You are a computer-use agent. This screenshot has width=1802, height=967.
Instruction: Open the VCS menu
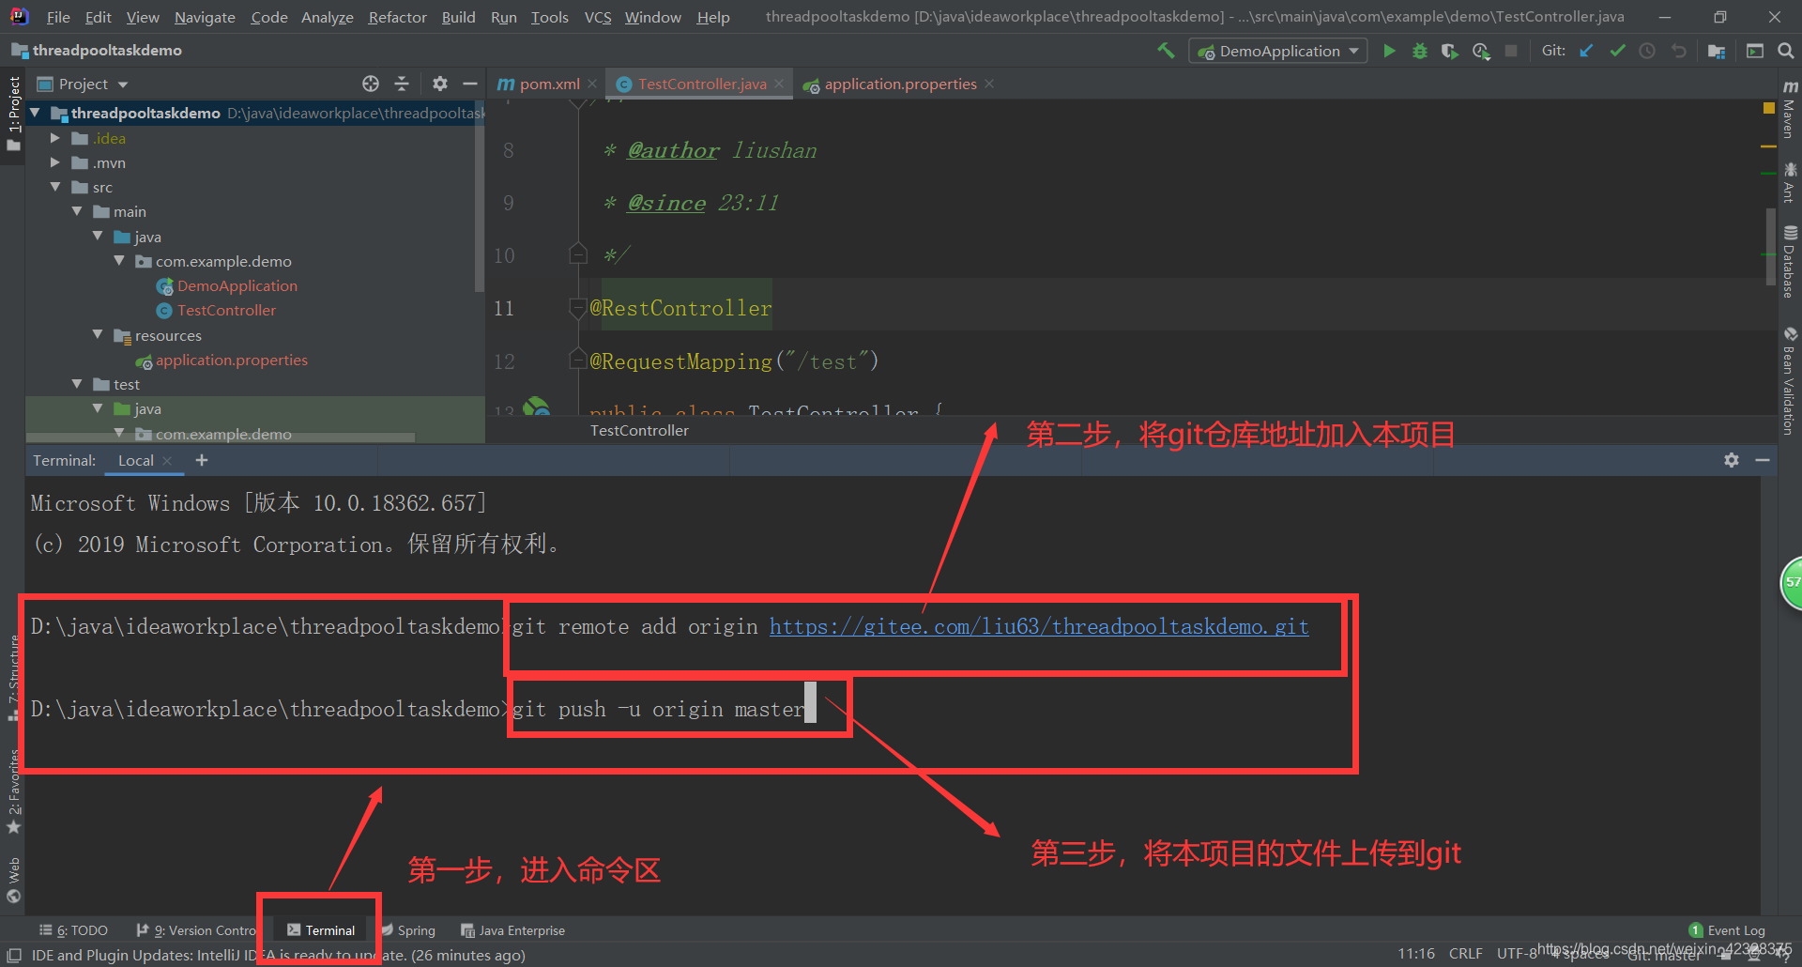[598, 17]
